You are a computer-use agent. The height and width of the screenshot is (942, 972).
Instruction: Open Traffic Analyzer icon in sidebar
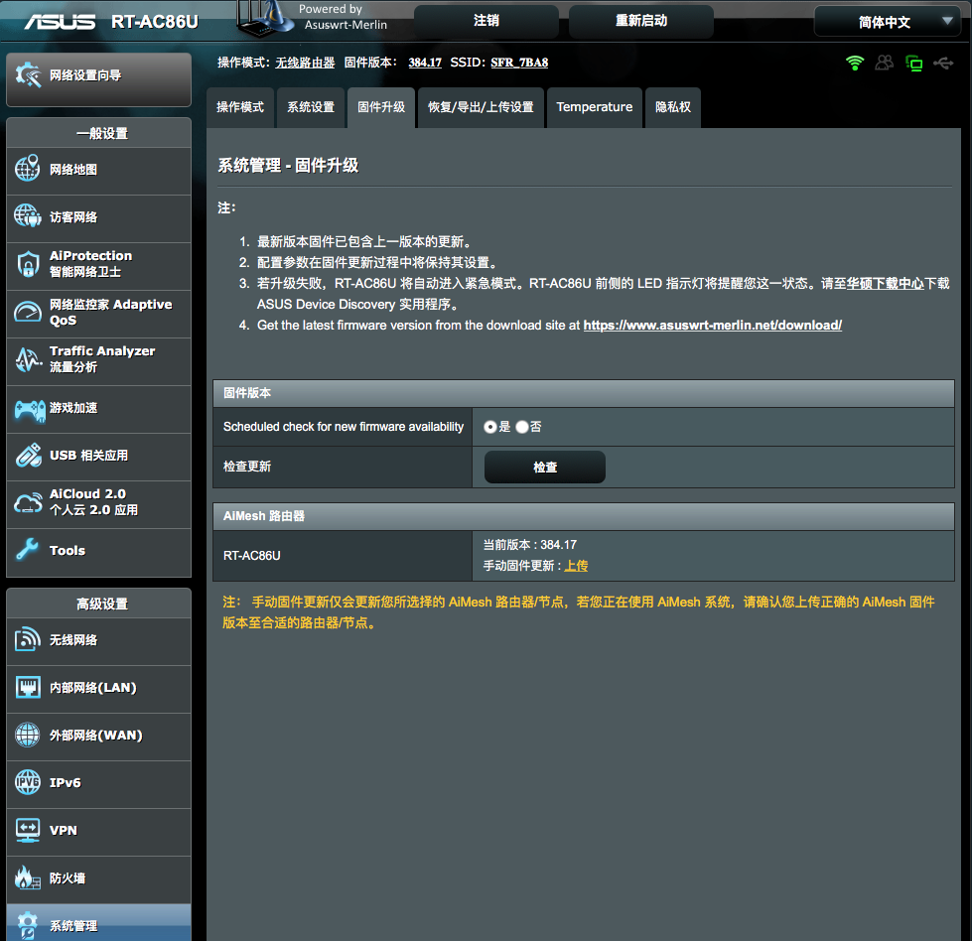(28, 359)
